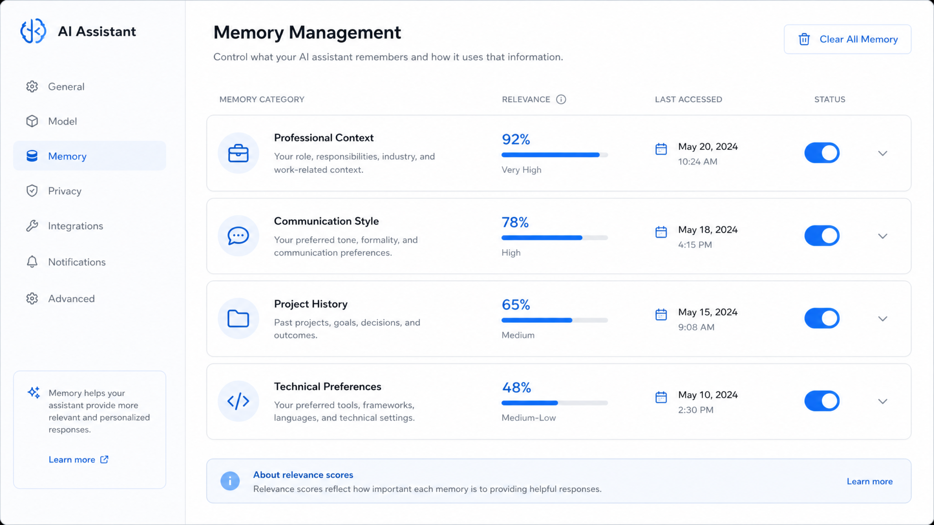Click calendar icon beside May 10, 2024

click(661, 397)
